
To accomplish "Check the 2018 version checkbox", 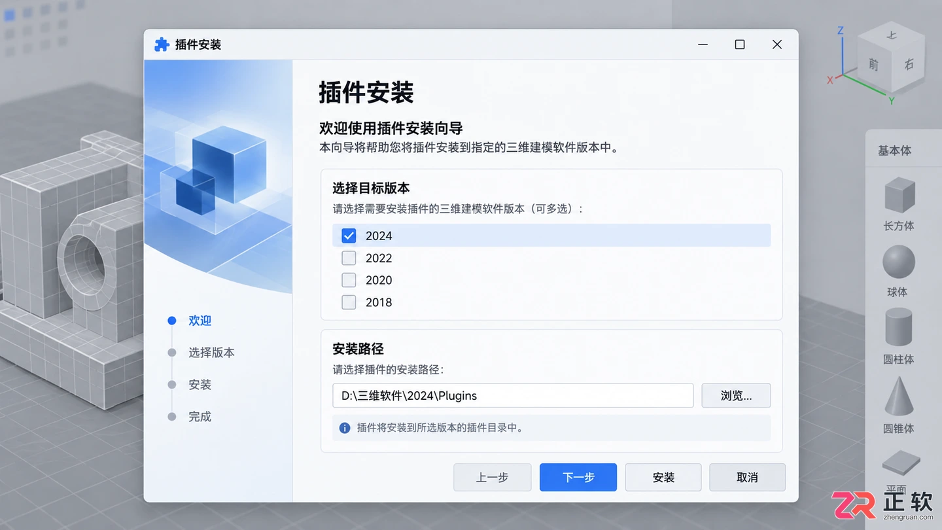I will coord(349,302).
